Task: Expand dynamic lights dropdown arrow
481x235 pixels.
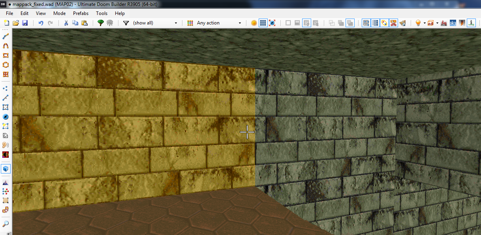Action: click(425, 23)
